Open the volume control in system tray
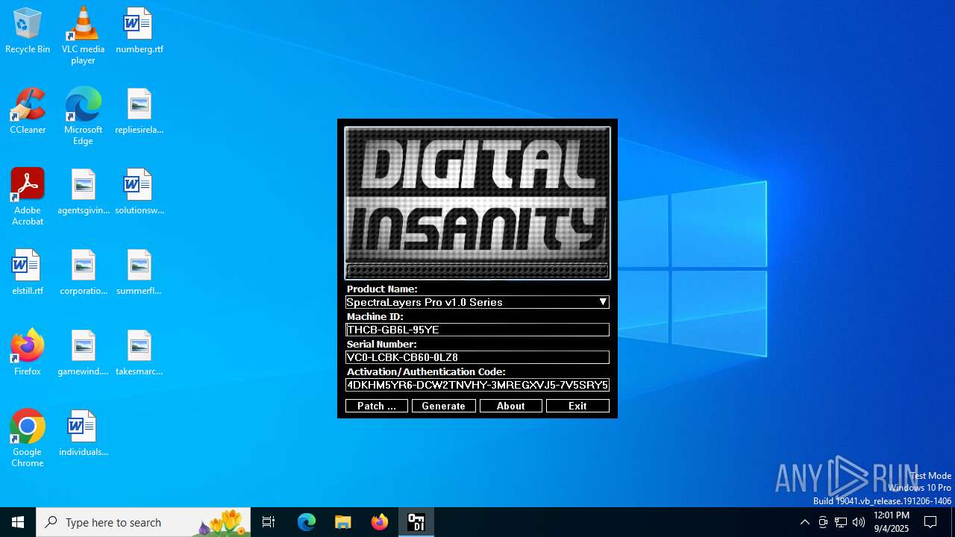The height and width of the screenshot is (537, 955). 859,522
